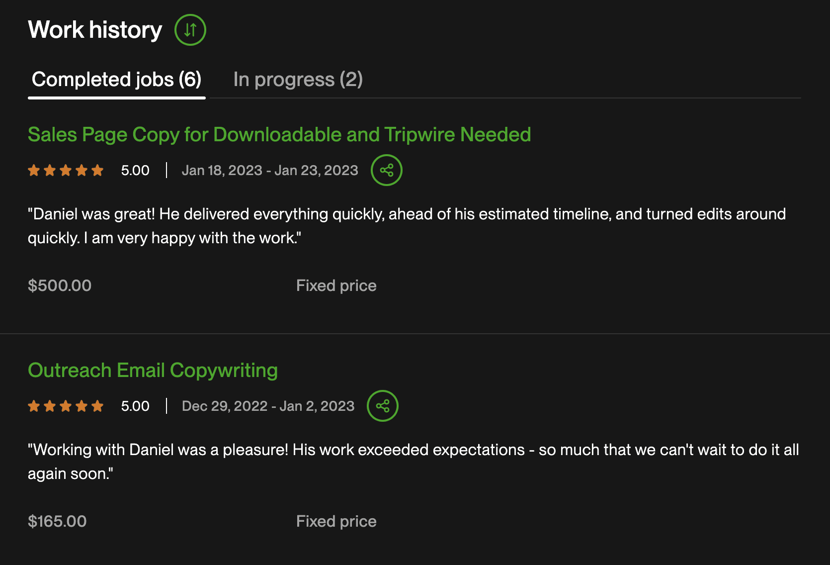This screenshot has width=830, height=565.
Task: Click the 5.00 rating of Outreach Email job
Action: coord(135,405)
